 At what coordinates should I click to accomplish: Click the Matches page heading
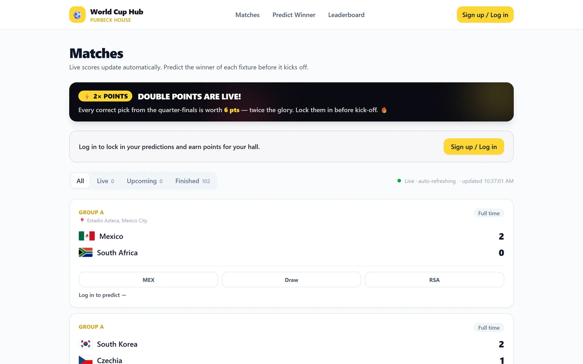tap(96, 54)
